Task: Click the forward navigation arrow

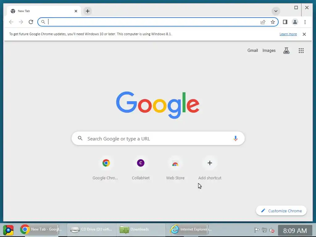Action: tap(21, 22)
